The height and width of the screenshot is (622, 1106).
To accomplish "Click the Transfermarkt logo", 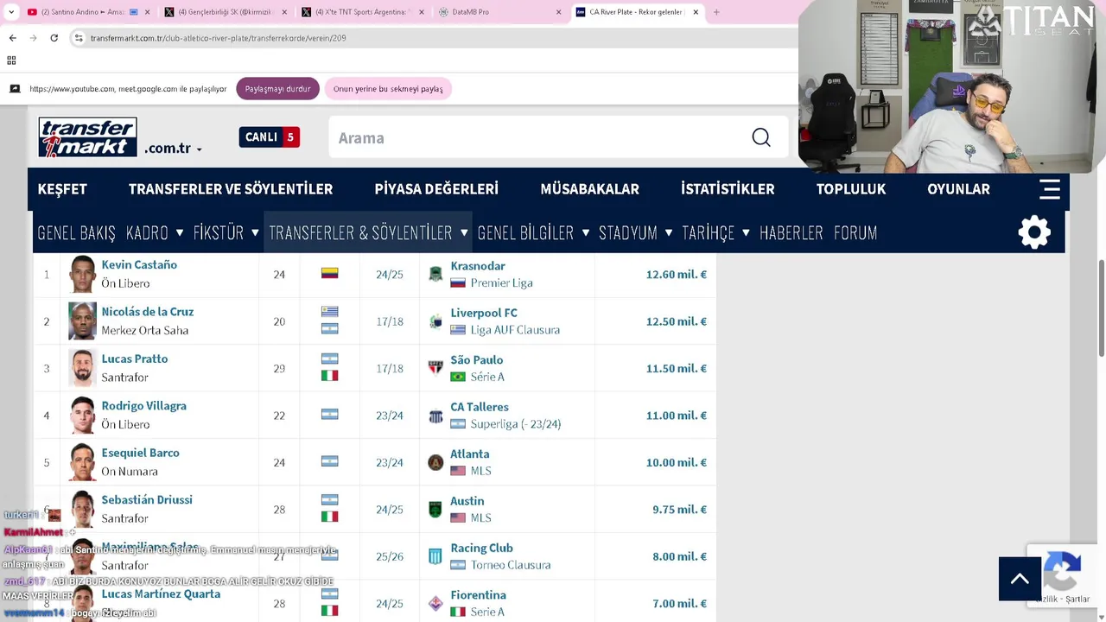I will click(x=87, y=137).
